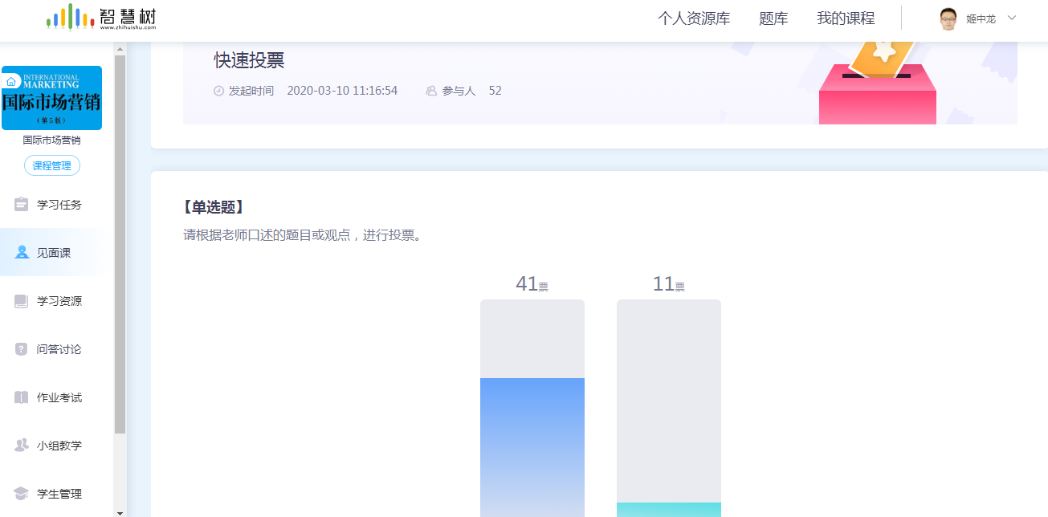This screenshot has width=1048, height=517.
Task: Click the 小组教学 group icon
Action: [22, 446]
